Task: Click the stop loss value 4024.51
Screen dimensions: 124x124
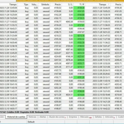Action: [x=69, y=95]
